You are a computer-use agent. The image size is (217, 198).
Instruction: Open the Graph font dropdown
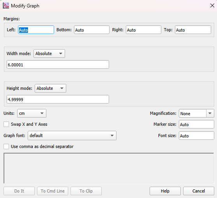72,136
